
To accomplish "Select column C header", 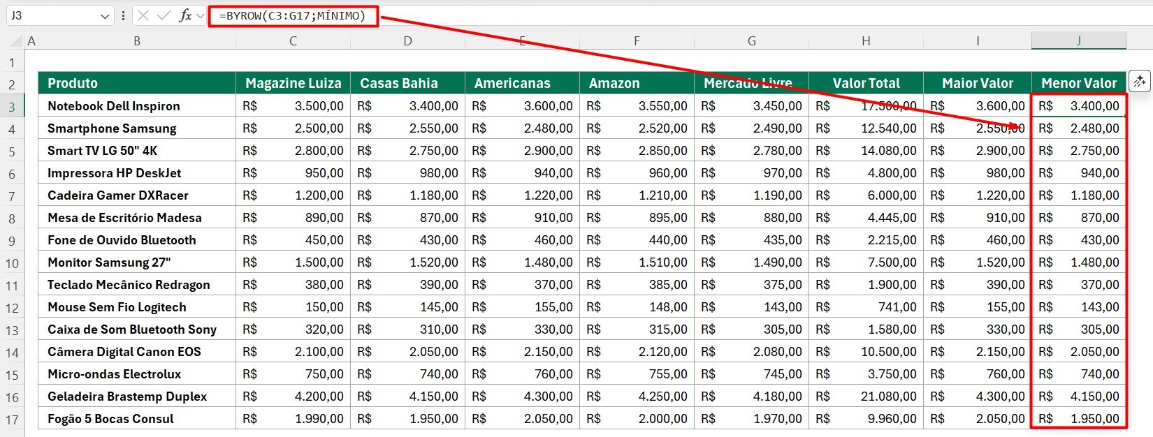I will (x=293, y=41).
